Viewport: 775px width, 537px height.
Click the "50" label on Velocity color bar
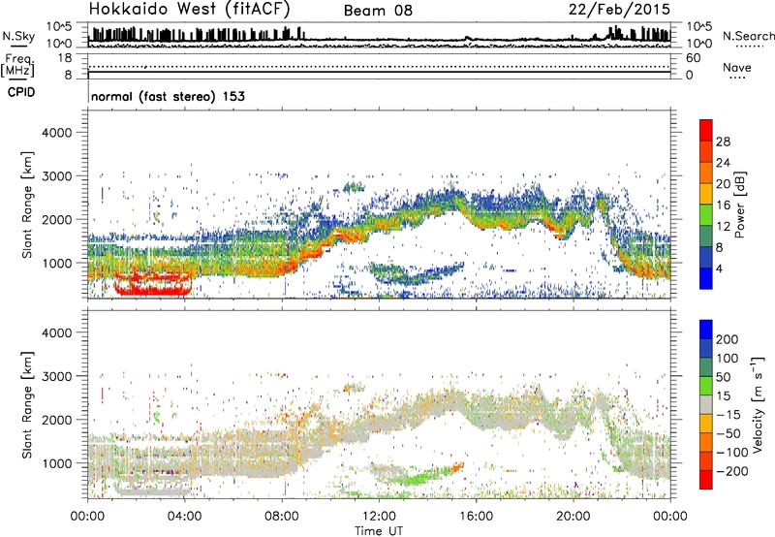[723, 377]
